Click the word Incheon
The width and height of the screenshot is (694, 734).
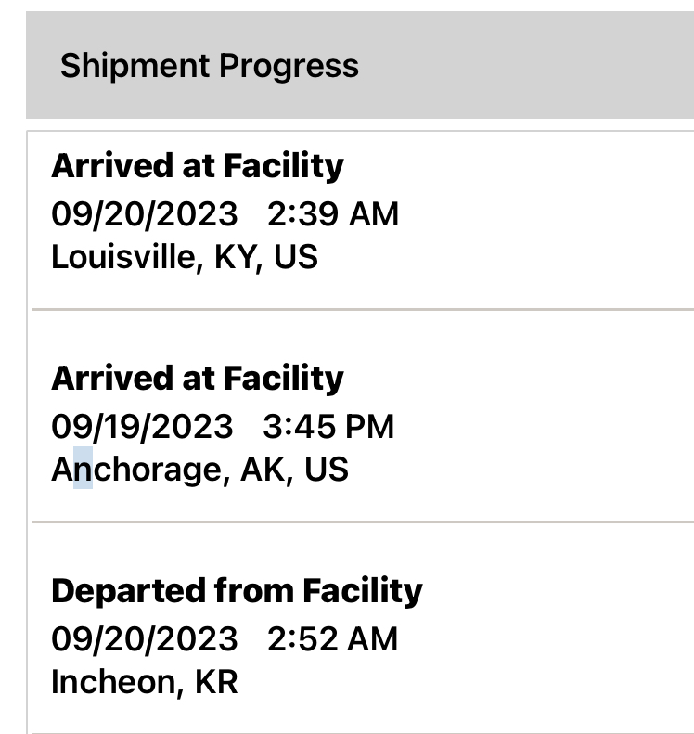pyautogui.click(x=112, y=682)
